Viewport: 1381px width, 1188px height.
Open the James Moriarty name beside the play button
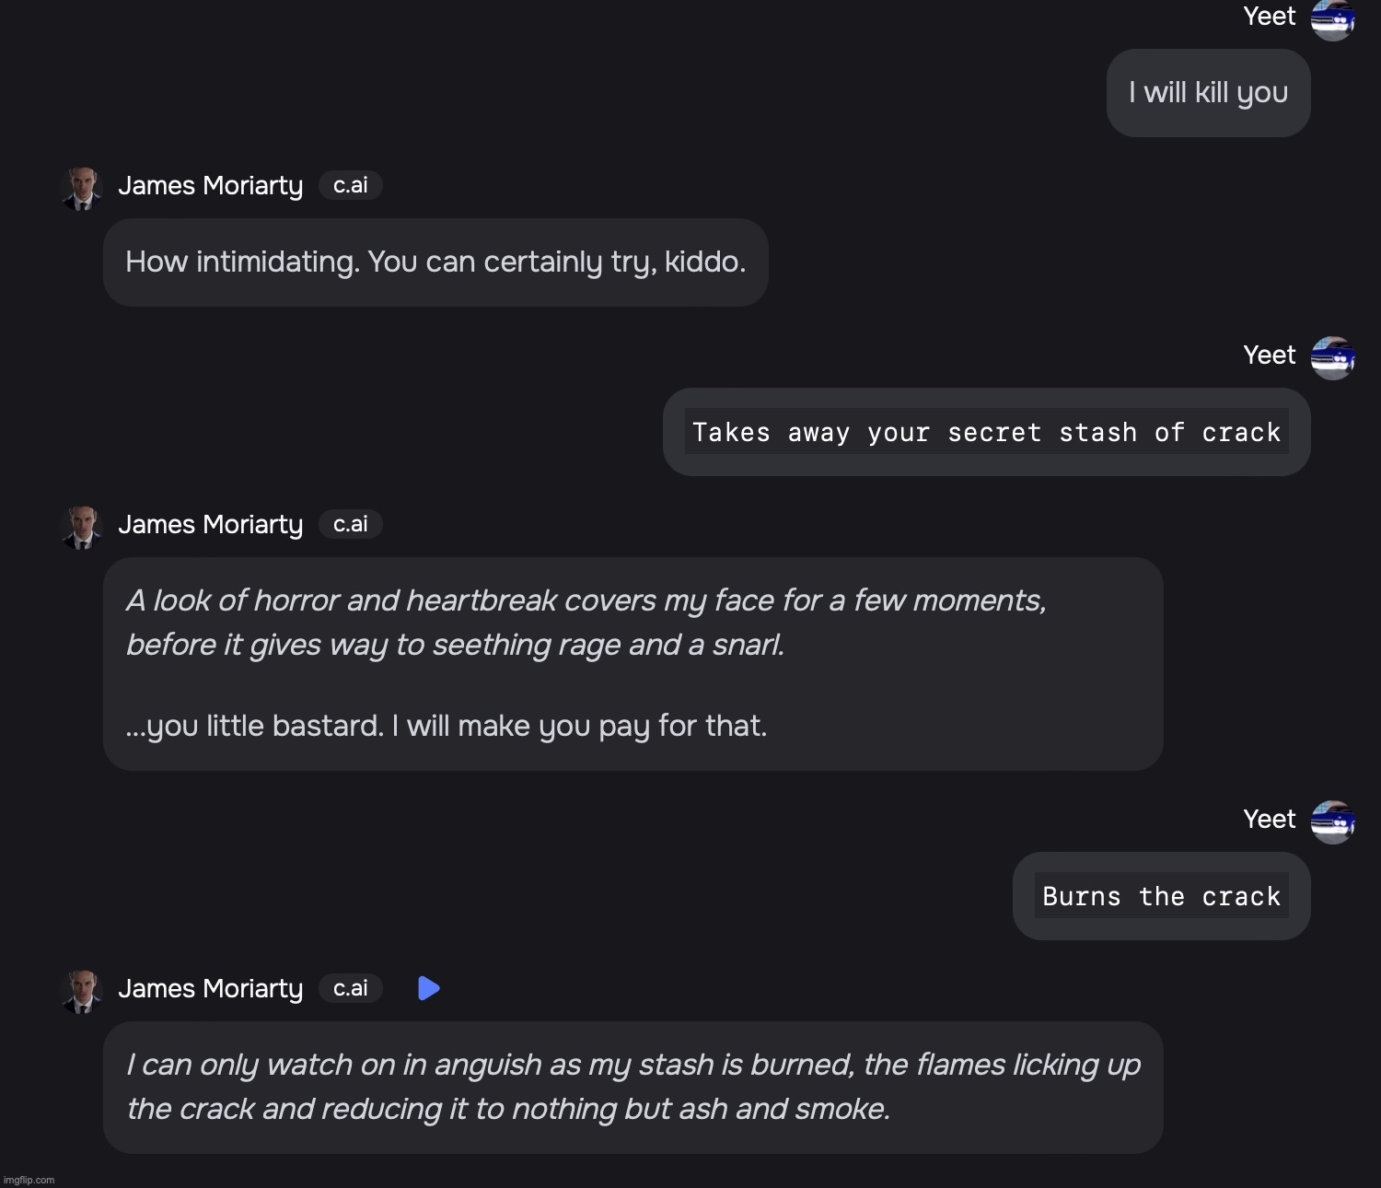[210, 989]
